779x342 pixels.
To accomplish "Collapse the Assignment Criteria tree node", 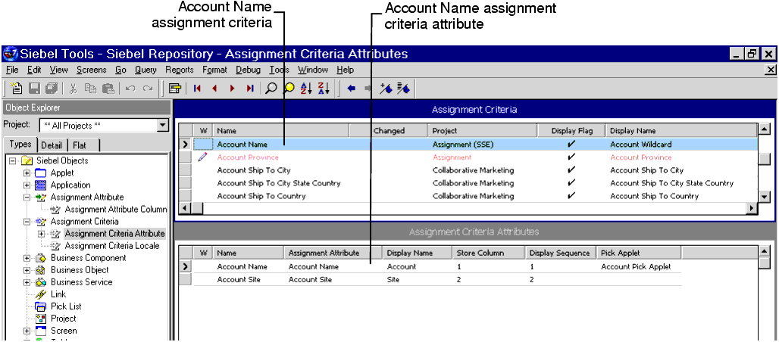I will point(27,222).
